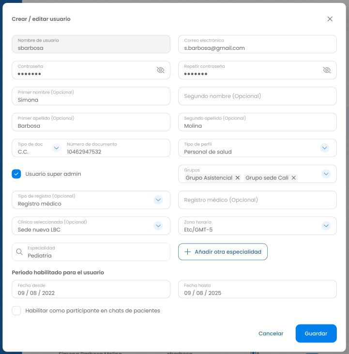The image size is (349, 354).
Task: Click the Cancelar link
Action: point(271,334)
